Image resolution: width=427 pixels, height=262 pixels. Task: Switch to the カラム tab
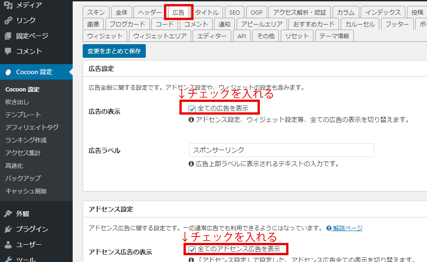coord(346,12)
